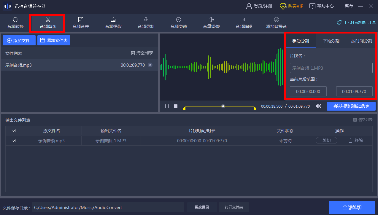Screen dimensions: 378x215
Task: Select the 音量调整 volume adjust tool
Action: [x=211, y=23]
